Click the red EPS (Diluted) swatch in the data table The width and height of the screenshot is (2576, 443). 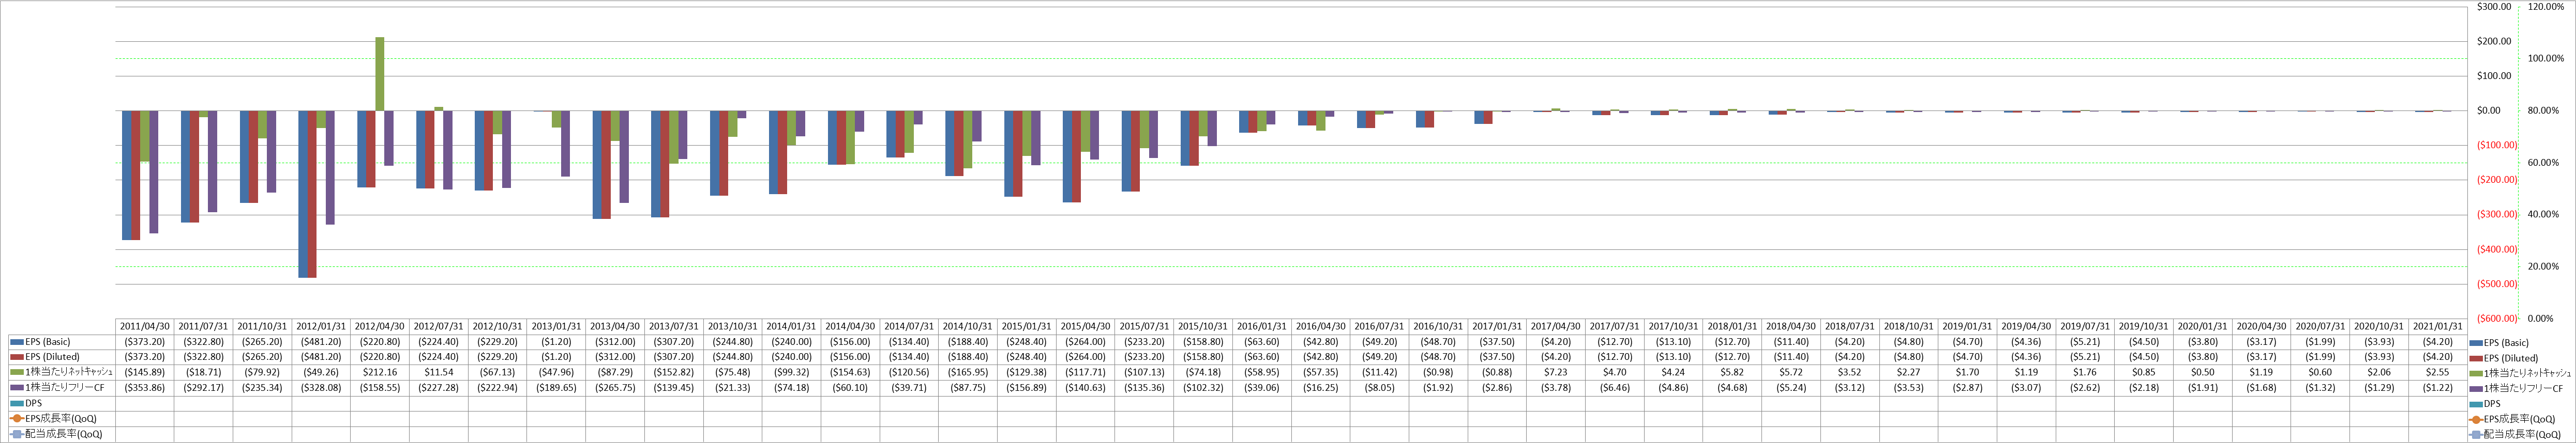16,357
